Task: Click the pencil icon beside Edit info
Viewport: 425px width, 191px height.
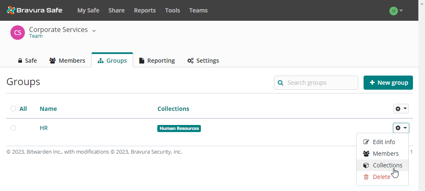Action: [x=366, y=142]
